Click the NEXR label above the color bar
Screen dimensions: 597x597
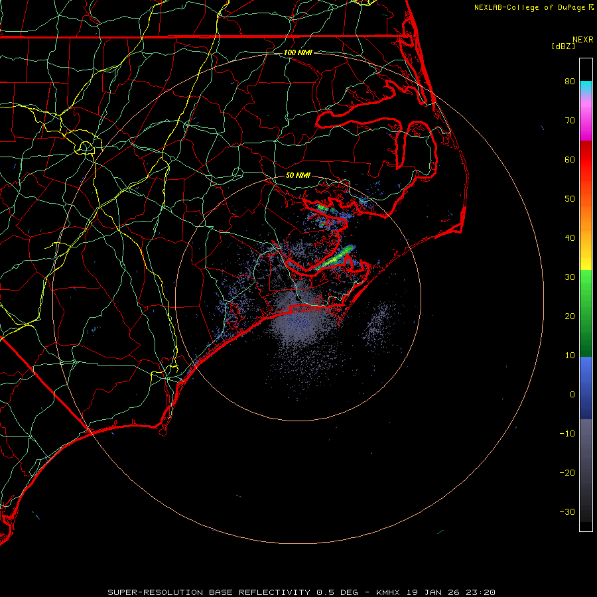[x=582, y=40]
